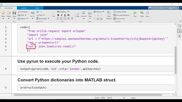182x102 pixels.
Task: Expand the Bookmark dropdown arrow
Action: [x=49, y=18]
